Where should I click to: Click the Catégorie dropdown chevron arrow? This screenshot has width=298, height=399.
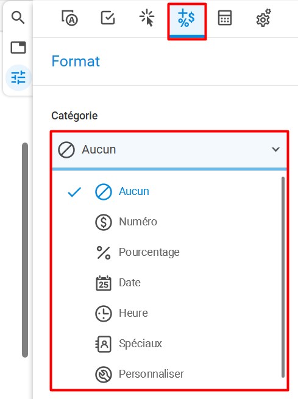pos(276,149)
